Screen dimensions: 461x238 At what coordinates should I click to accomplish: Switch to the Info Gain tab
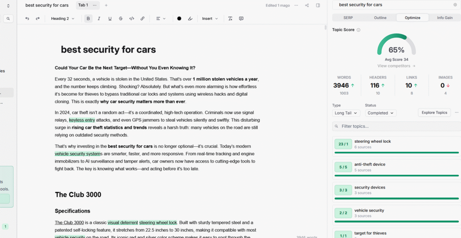click(x=444, y=18)
